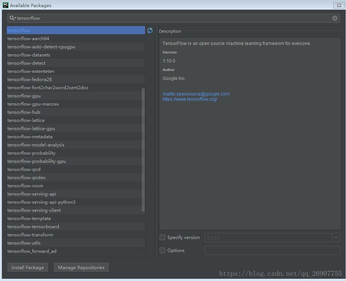
Task: Click the package search field containing tensorflow
Action: 173,18
